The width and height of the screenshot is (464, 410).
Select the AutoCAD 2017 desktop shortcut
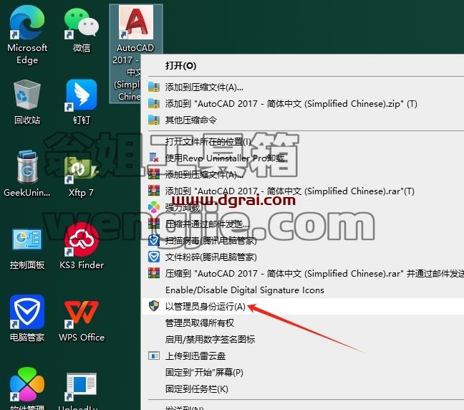pyautogui.click(x=135, y=53)
